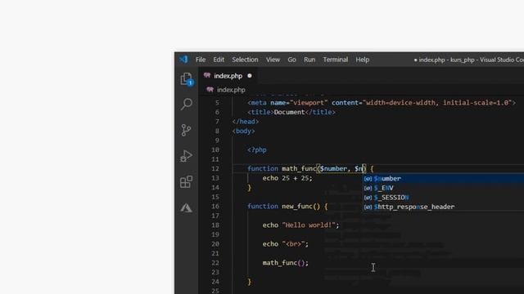Click the echo "<br>" line
This screenshot has width=524, height=294.
click(x=286, y=244)
